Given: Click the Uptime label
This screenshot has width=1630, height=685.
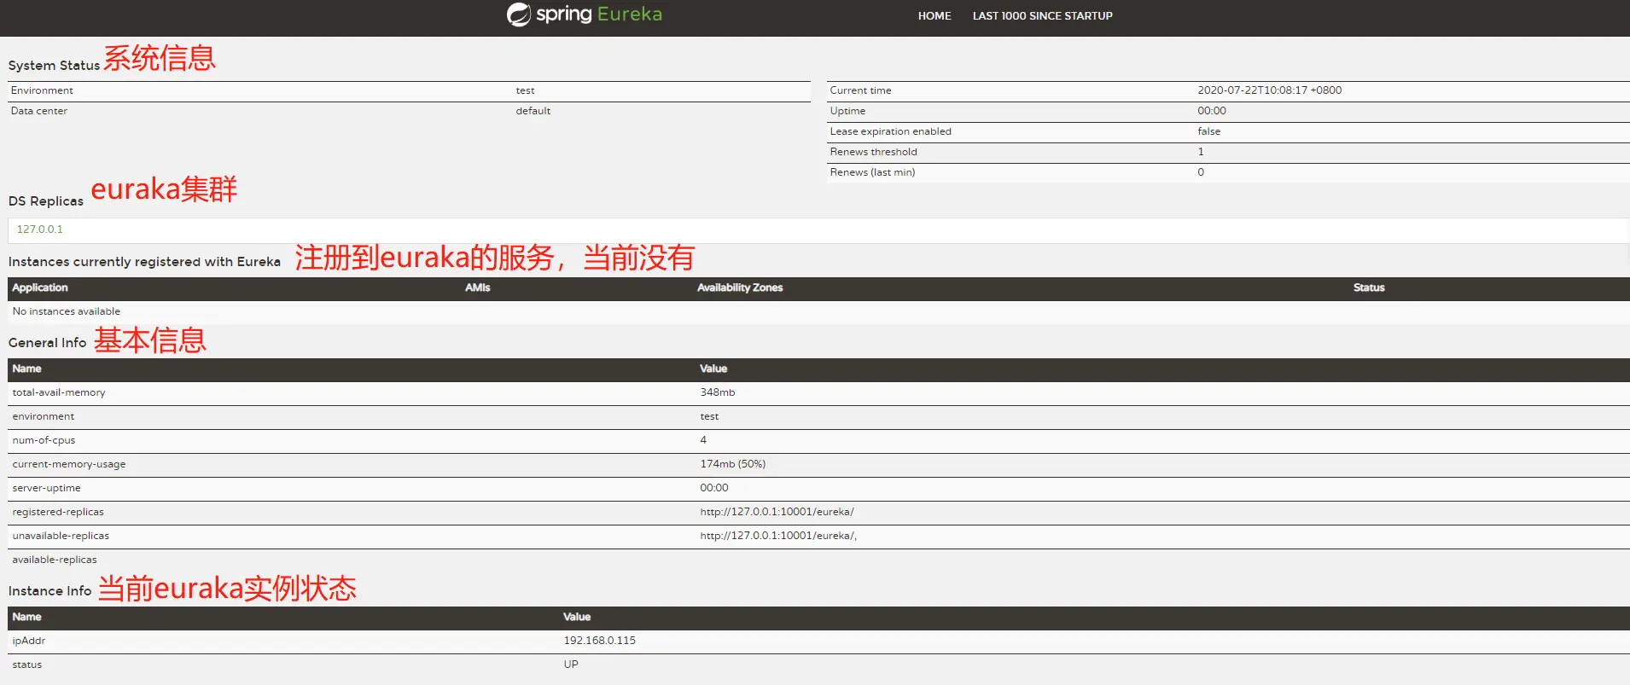Looking at the screenshot, I should tap(847, 111).
